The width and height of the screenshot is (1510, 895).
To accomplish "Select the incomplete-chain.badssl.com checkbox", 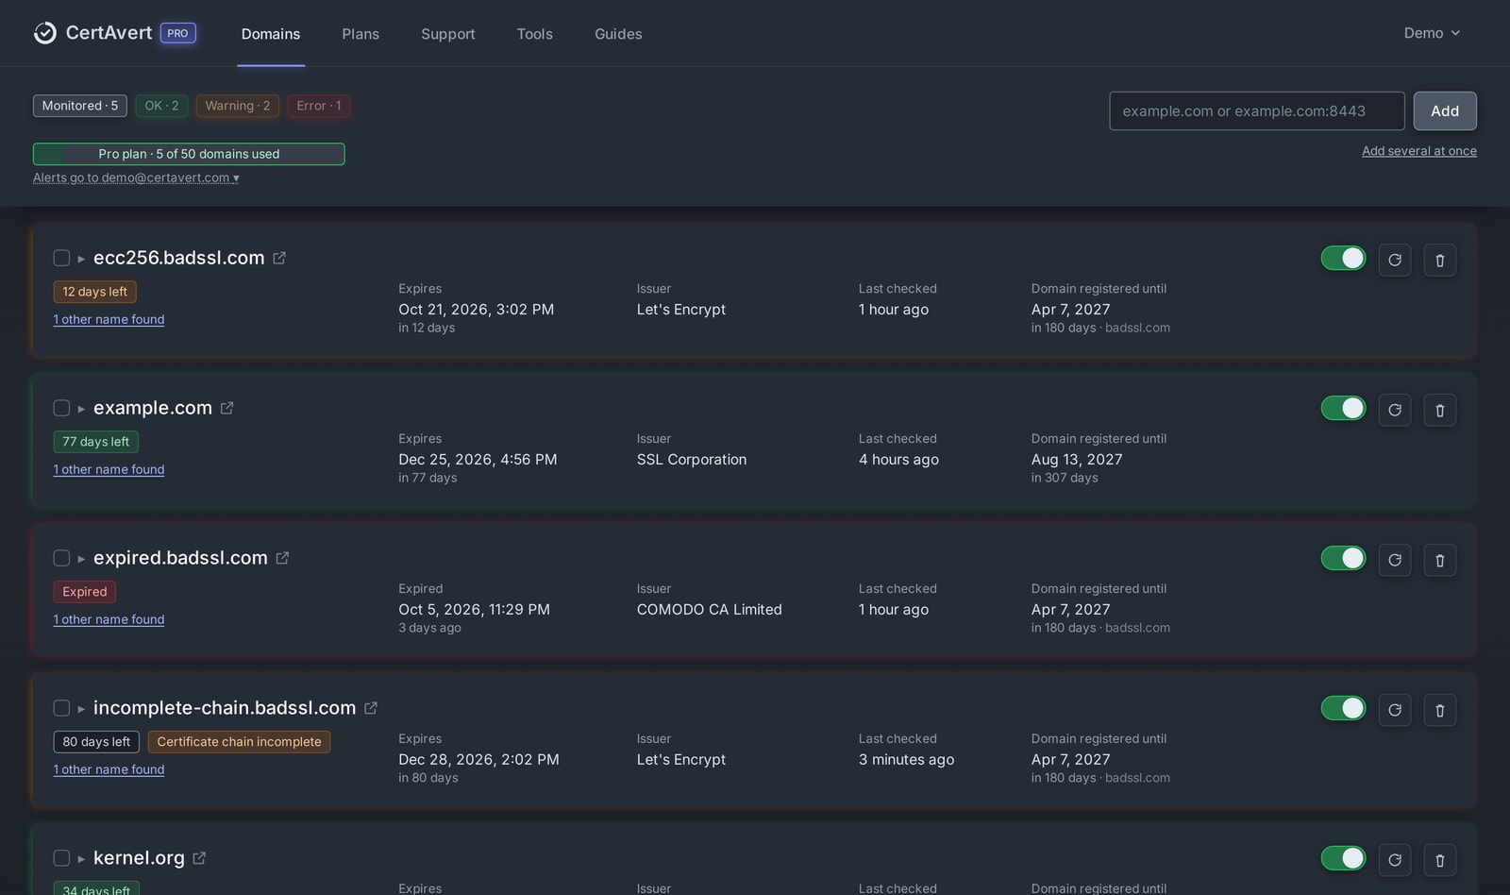I will click(61, 708).
